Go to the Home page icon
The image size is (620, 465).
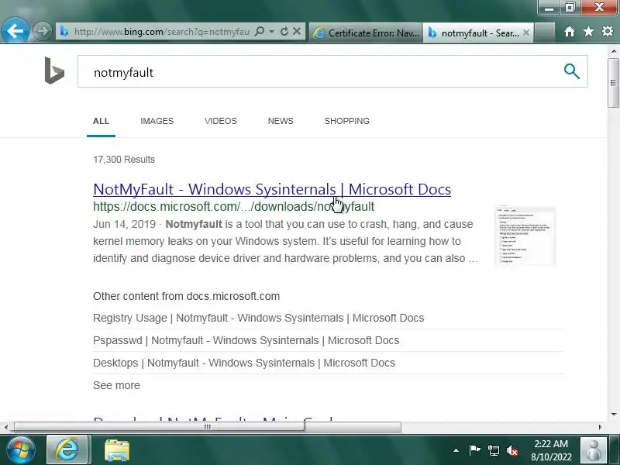[570, 32]
